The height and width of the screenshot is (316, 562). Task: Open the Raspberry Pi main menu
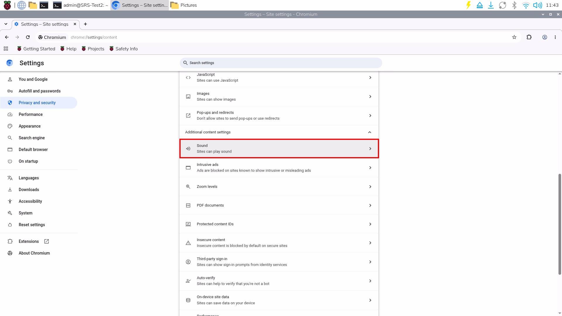pyautogui.click(x=7, y=5)
